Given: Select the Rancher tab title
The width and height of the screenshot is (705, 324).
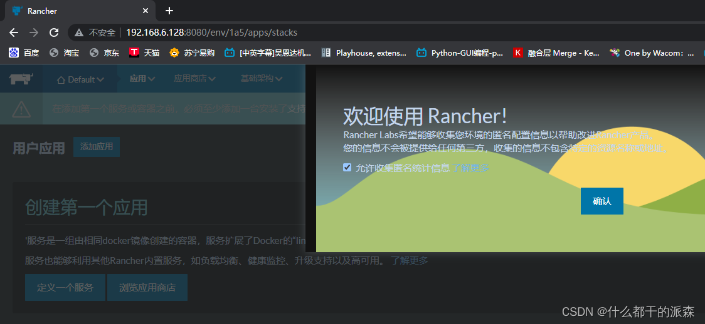Looking at the screenshot, I should click(42, 11).
